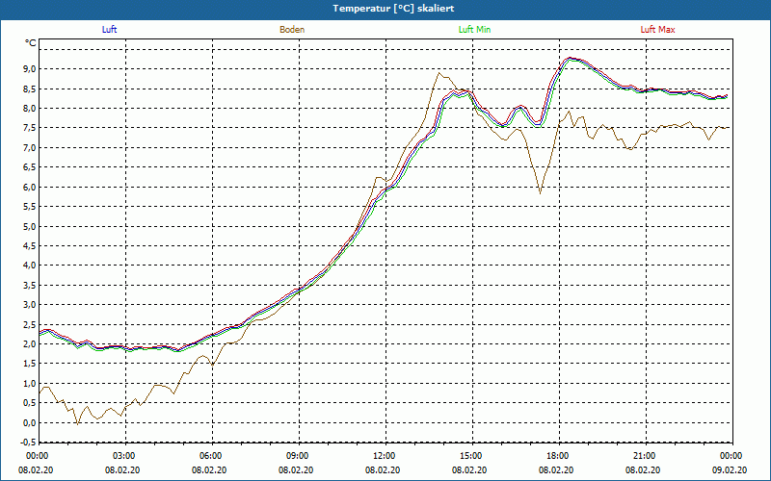Image resolution: width=771 pixels, height=481 pixels.
Task: Click the 06:00 time axis label
Action: tap(210, 456)
